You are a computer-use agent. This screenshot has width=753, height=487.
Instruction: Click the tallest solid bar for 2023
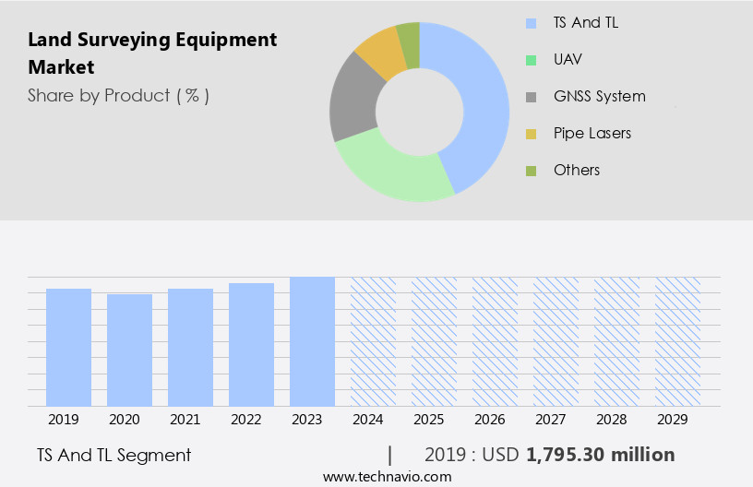pyautogui.click(x=313, y=341)
